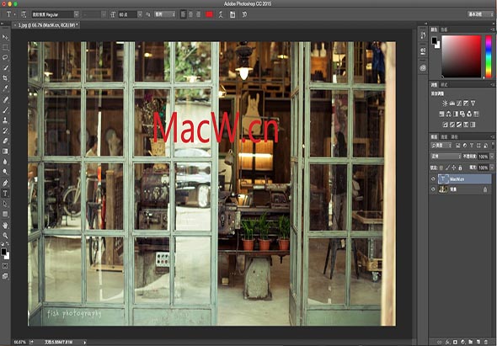
Task: Select the Rectangular Marquee tool
Action: click(x=5, y=47)
